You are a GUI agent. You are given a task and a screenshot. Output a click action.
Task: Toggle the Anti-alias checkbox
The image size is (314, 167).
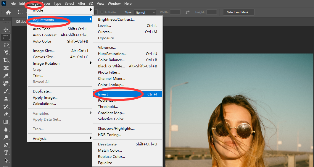click(x=102, y=12)
